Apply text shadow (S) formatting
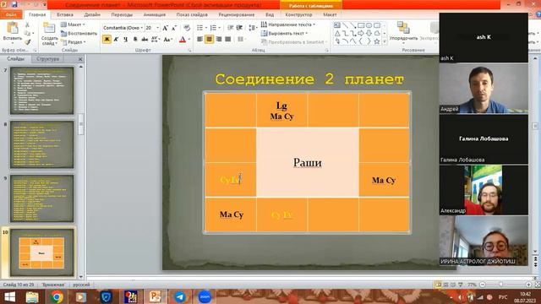Image resolution: width=541 pixels, height=304 pixels. point(135,40)
